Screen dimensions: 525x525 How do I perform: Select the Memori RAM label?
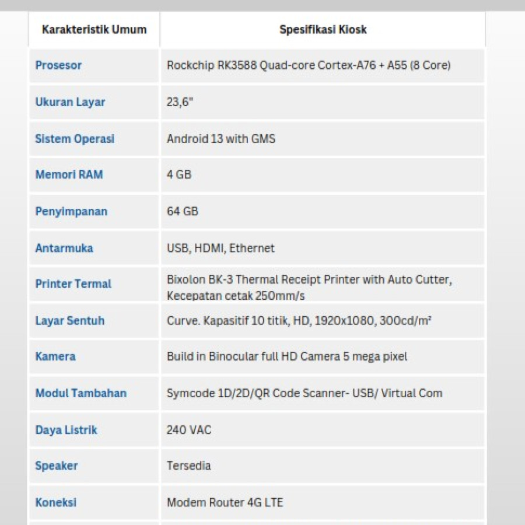tap(69, 174)
